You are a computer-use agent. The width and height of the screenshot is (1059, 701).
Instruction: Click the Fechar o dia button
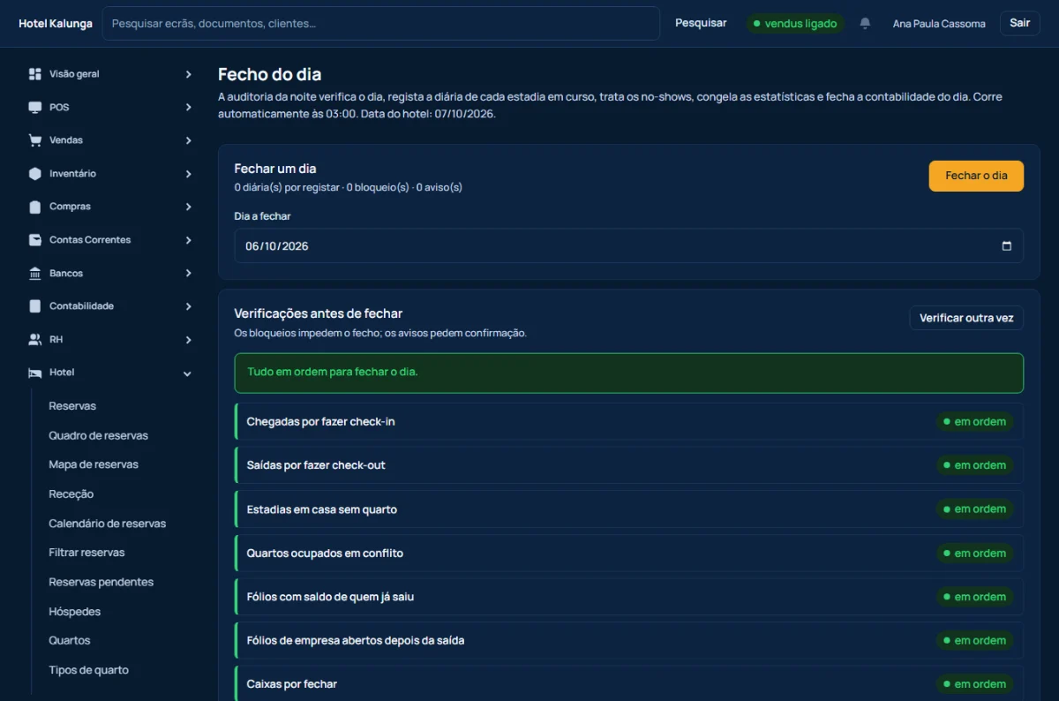976,176
